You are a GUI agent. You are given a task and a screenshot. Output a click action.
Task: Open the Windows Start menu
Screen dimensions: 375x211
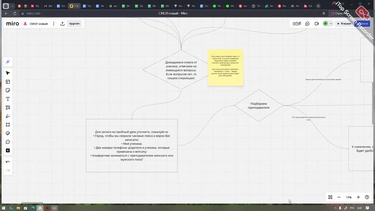(x=4, y=208)
